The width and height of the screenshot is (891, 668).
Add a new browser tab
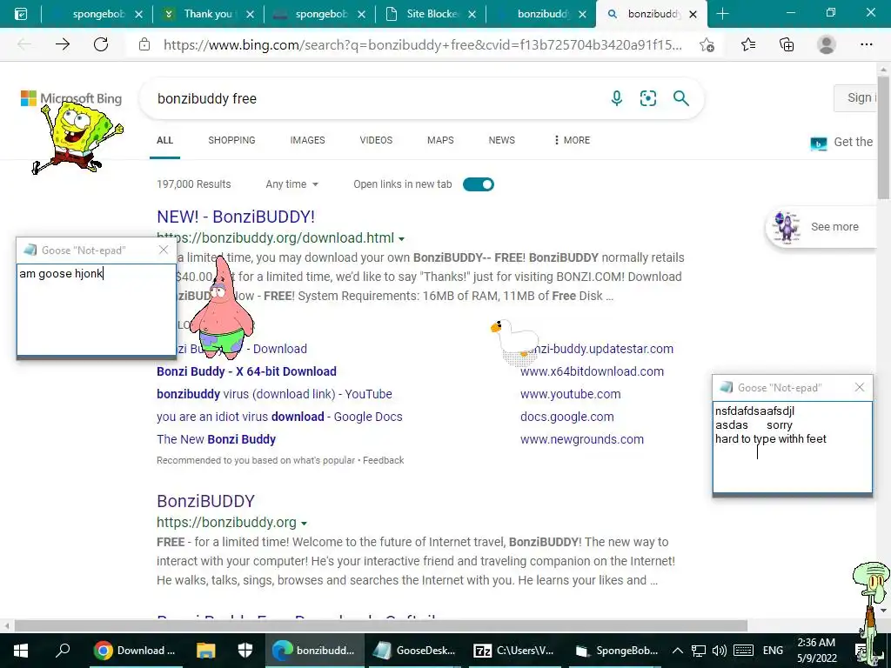pyautogui.click(x=723, y=14)
